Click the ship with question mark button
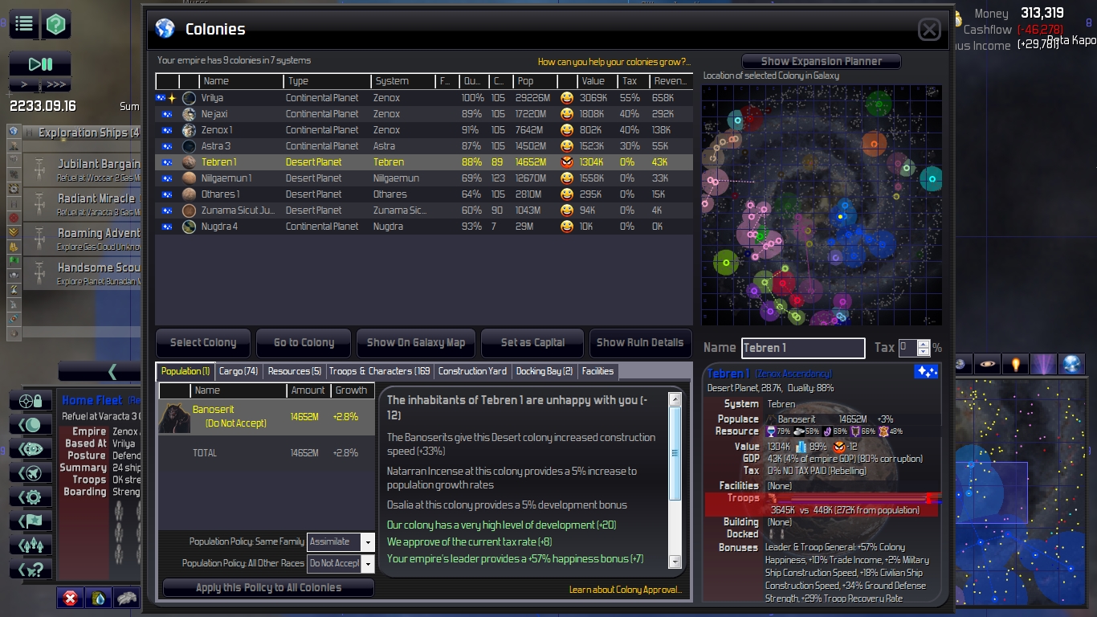This screenshot has width=1097, height=617. coord(31,570)
